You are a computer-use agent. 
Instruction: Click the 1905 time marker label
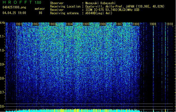[x=86, y=24]
